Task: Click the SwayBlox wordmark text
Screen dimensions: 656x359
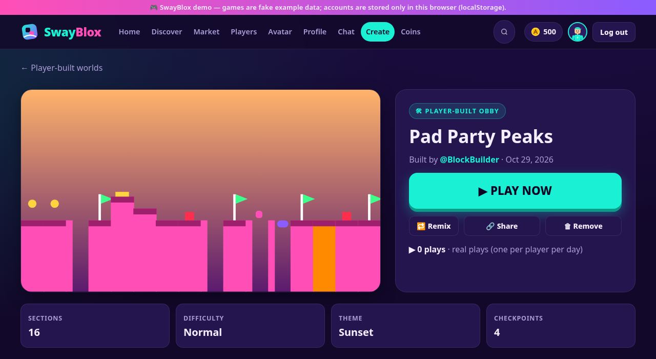Action: click(x=73, y=32)
